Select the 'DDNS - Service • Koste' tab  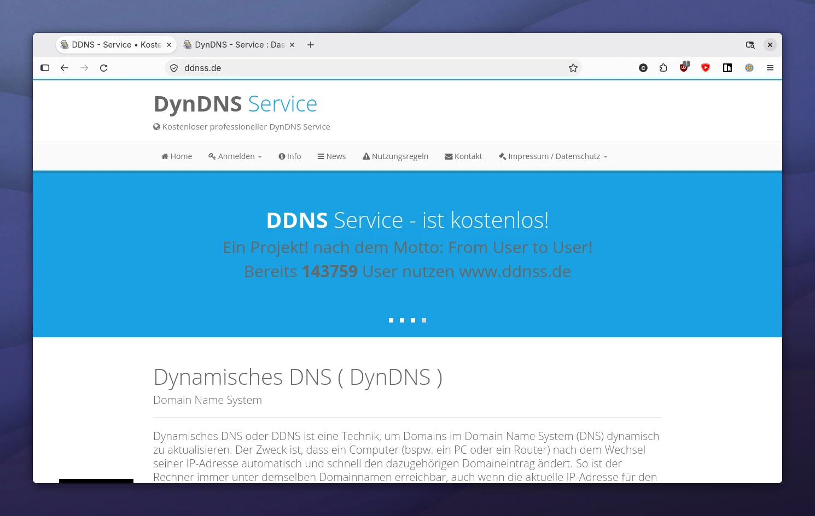click(x=116, y=45)
